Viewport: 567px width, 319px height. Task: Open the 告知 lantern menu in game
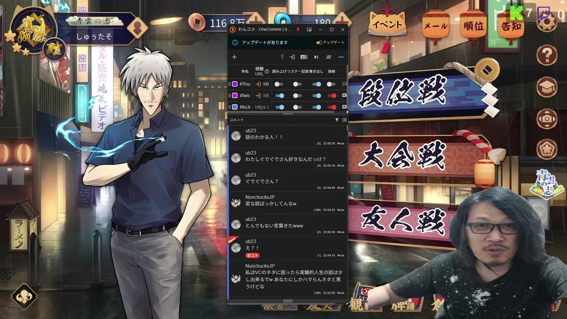510,26
